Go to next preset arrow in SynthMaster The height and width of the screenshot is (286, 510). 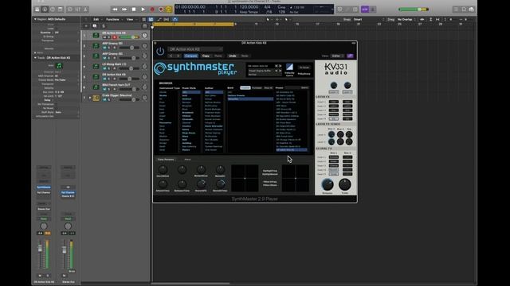[x=280, y=66]
